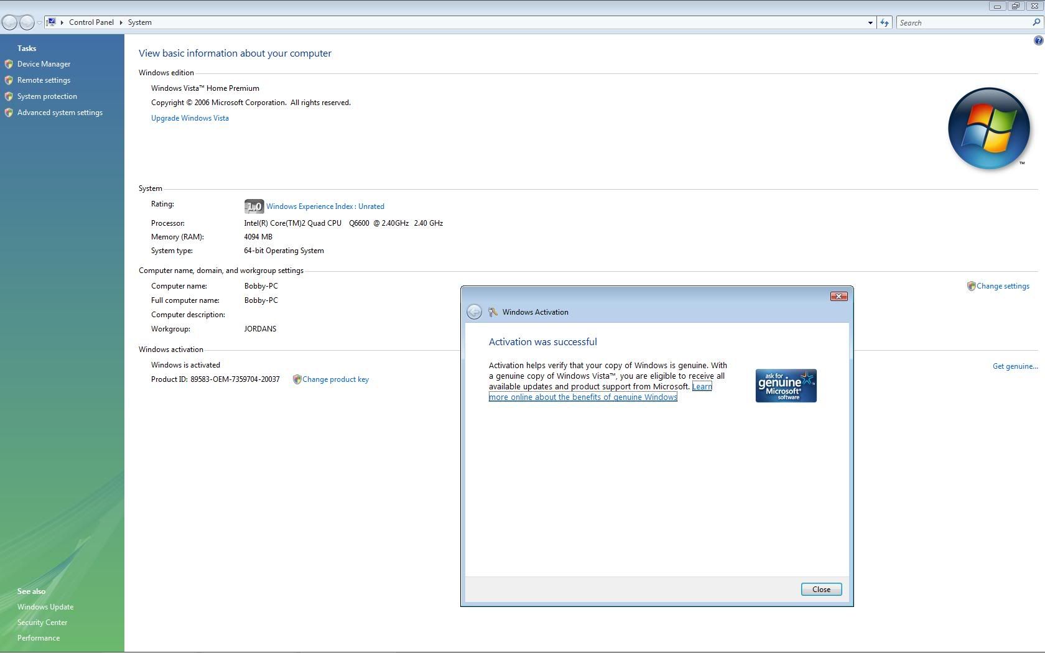The height and width of the screenshot is (653, 1045).
Task: Click the Back navigation button
Action: [9, 23]
